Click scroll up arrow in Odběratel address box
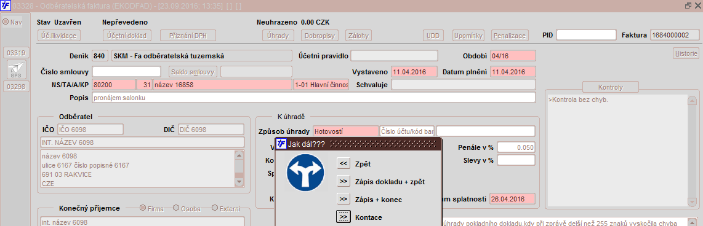The image size is (703, 226). (239, 155)
